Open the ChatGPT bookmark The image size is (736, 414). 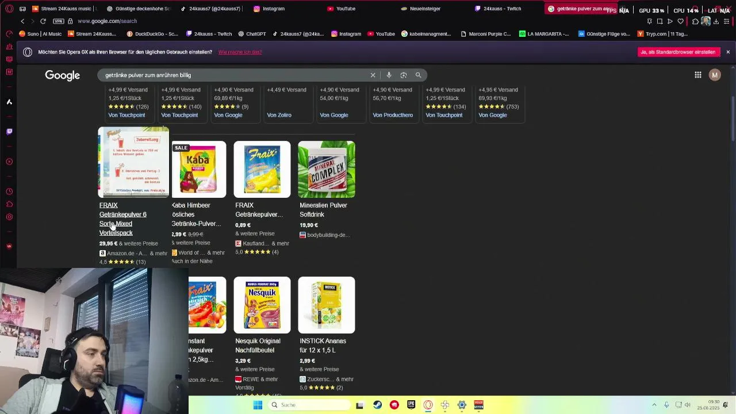tap(252, 34)
